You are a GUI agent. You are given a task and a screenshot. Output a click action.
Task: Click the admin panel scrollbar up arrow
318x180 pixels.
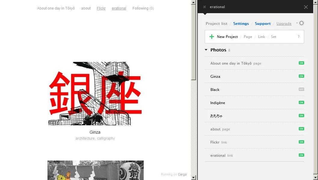tap(316, 2)
